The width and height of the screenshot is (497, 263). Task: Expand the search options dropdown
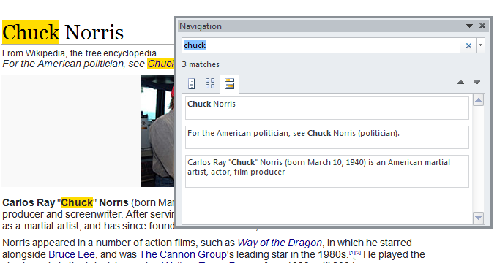pyautogui.click(x=480, y=45)
